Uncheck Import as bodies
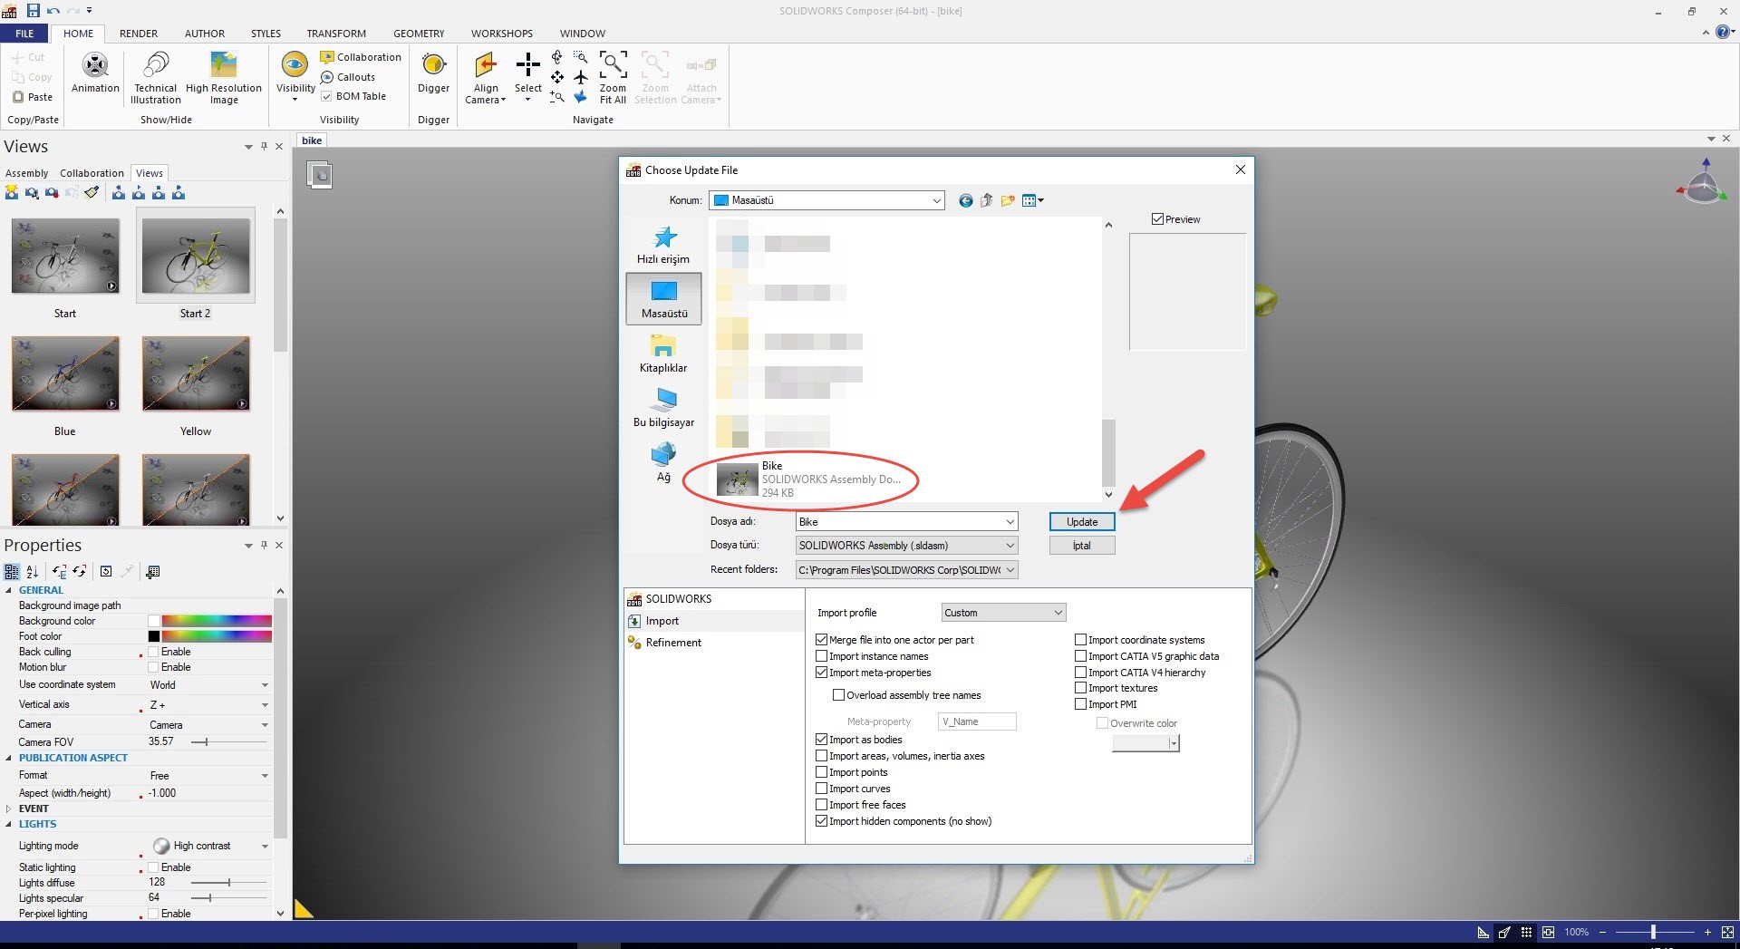Screen dimensions: 1740x949 822,740
